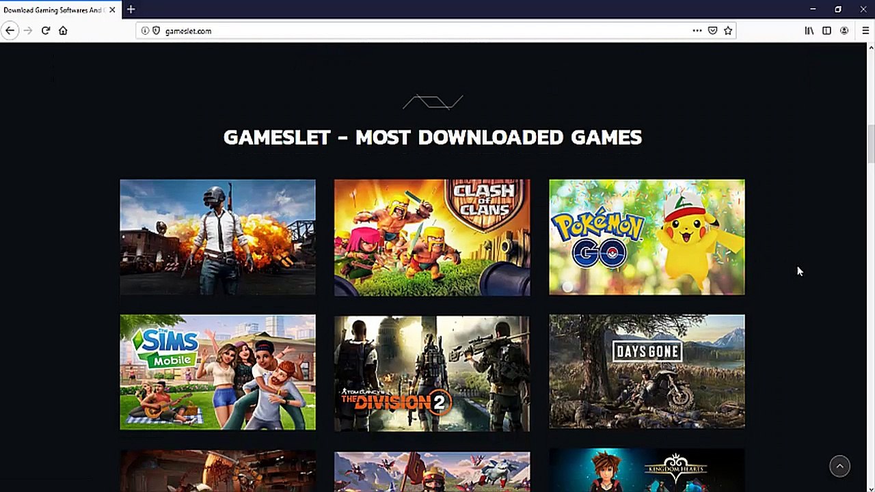Open The Division 2 game
The image size is (875, 492).
(x=432, y=372)
